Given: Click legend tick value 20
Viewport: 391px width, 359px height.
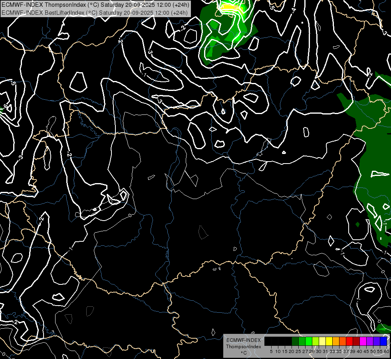Looking at the screenshot, I should pyautogui.click(x=292, y=351).
